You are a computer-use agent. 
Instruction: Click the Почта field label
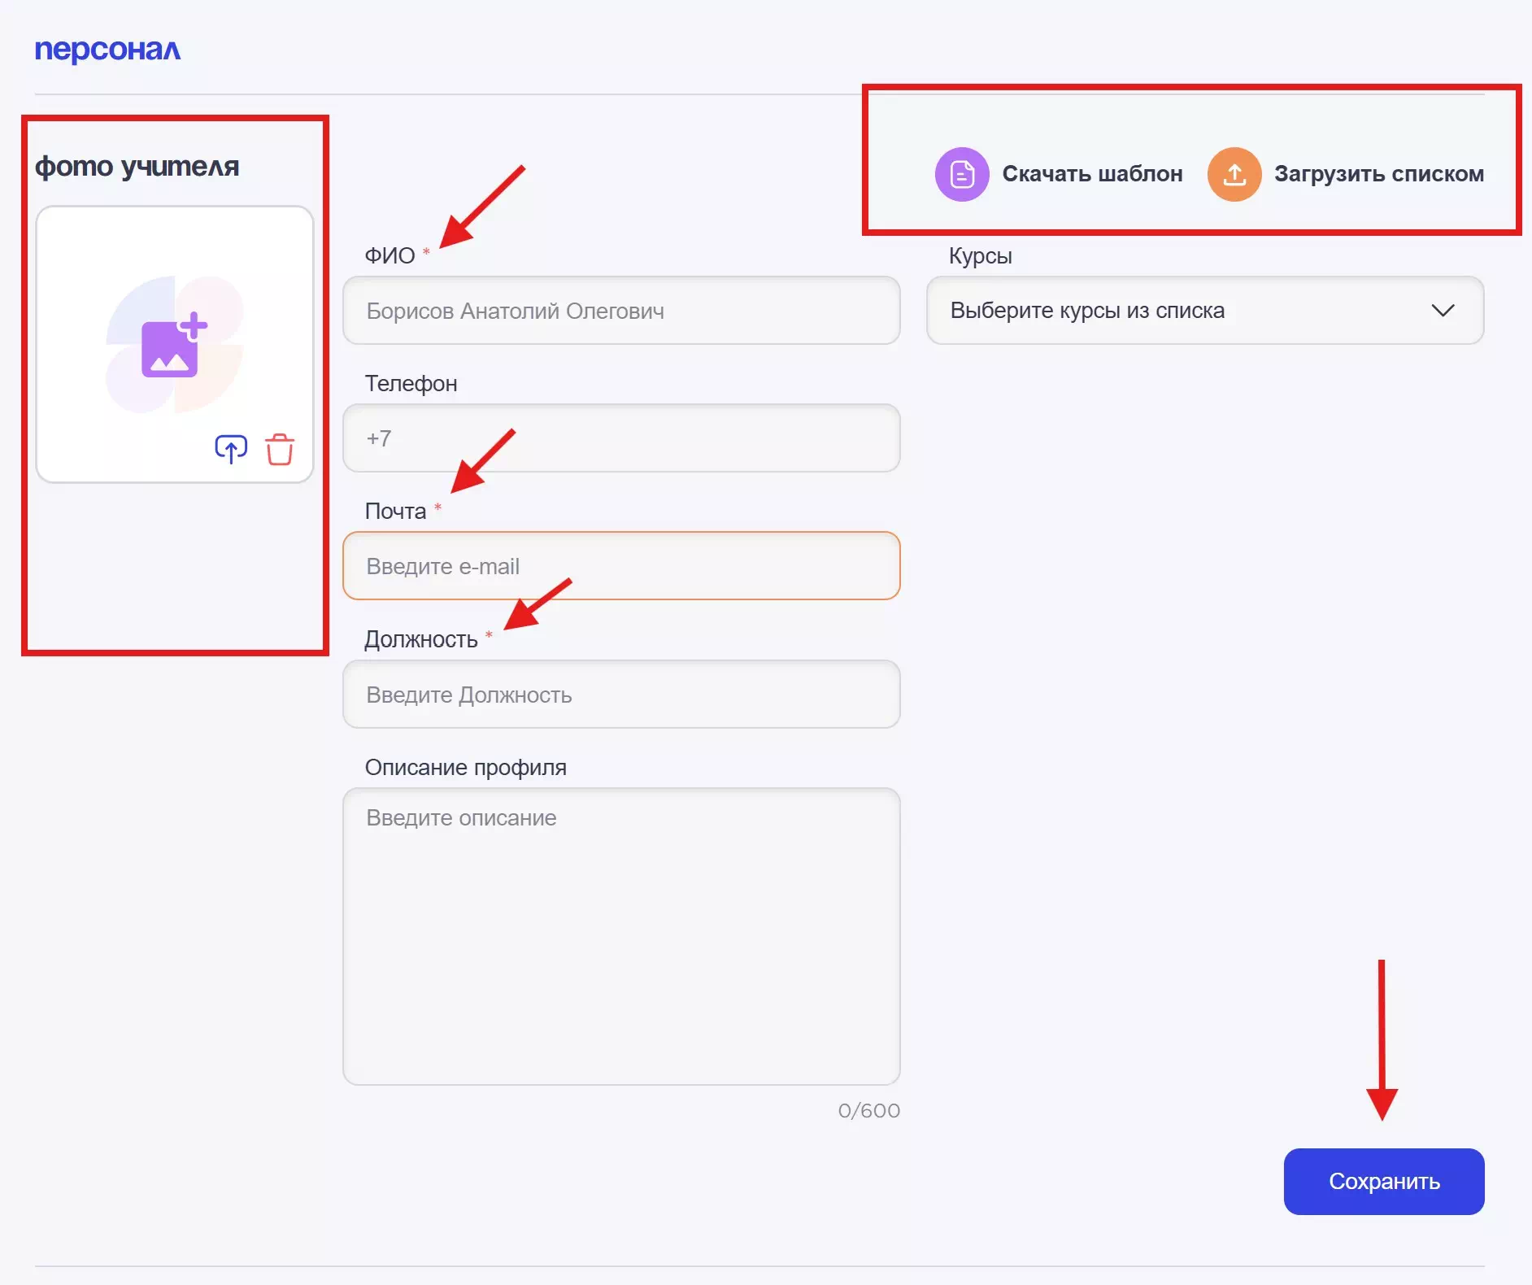point(395,512)
